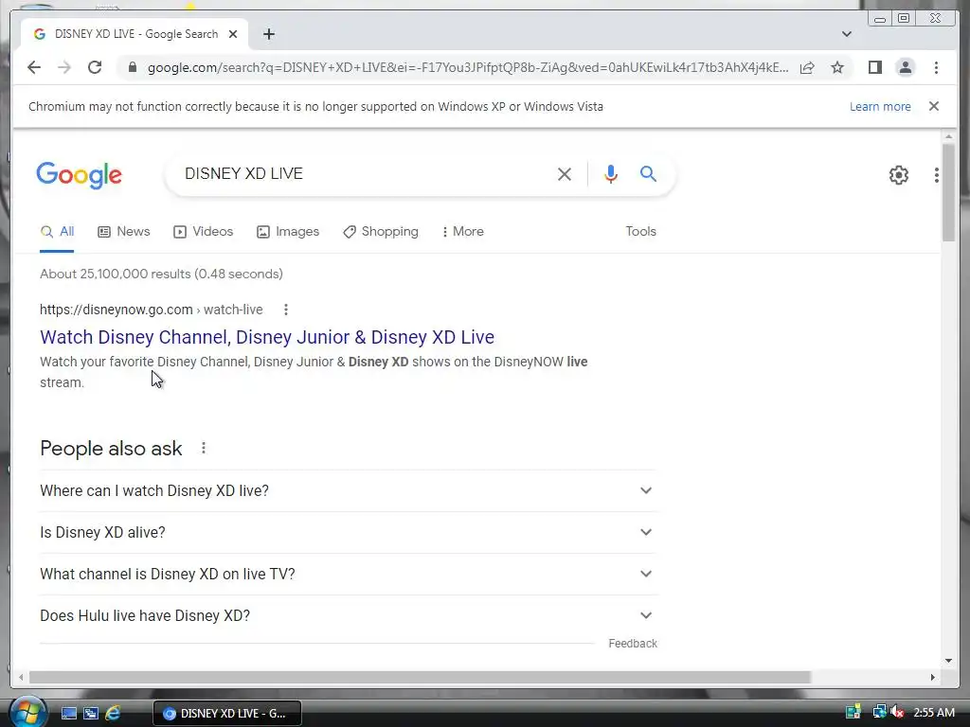This screenshot has width=970, height=727.
Task: Start voice search with microphone icon
Action: tap(611, 174)
